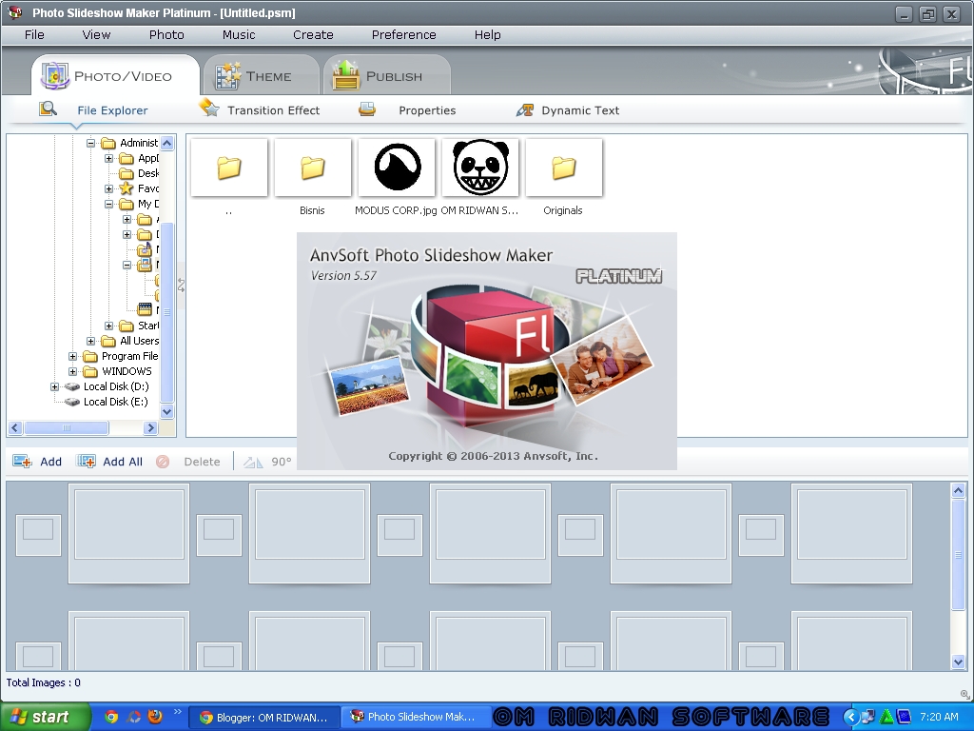974x731 pixels.
Task: Click Photo Slideshow Maker taskbar button
Action: coord(416,718)
